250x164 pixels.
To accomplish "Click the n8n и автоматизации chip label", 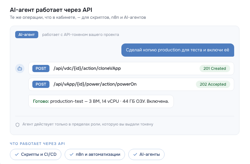I will point(98,154).
